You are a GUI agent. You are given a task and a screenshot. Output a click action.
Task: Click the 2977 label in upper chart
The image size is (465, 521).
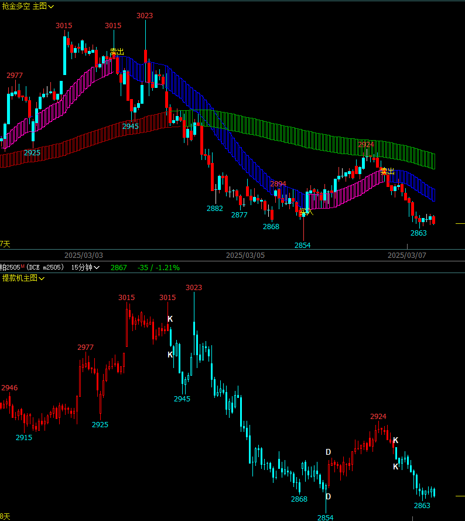(15, 76)
